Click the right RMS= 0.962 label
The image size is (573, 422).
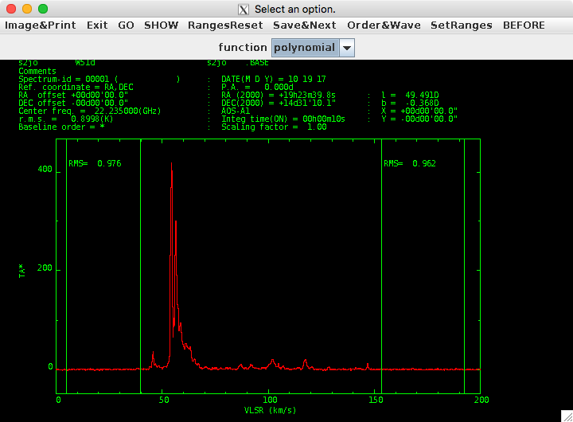(x=410, y=163)
